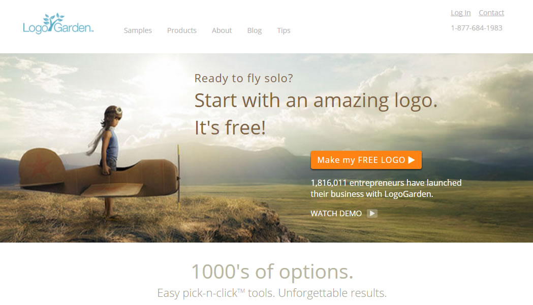Click the play icon beside WATCH DEMO
Image resolution: width=533 pixels, height=305 pixels.
pyautogui.click(x=372, y=213)
